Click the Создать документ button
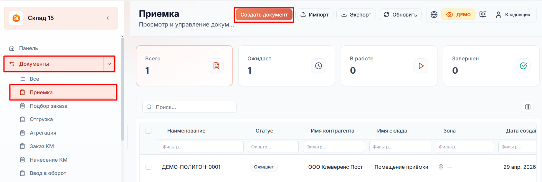The height and width of the screenshot is (182, 542). 264,15
